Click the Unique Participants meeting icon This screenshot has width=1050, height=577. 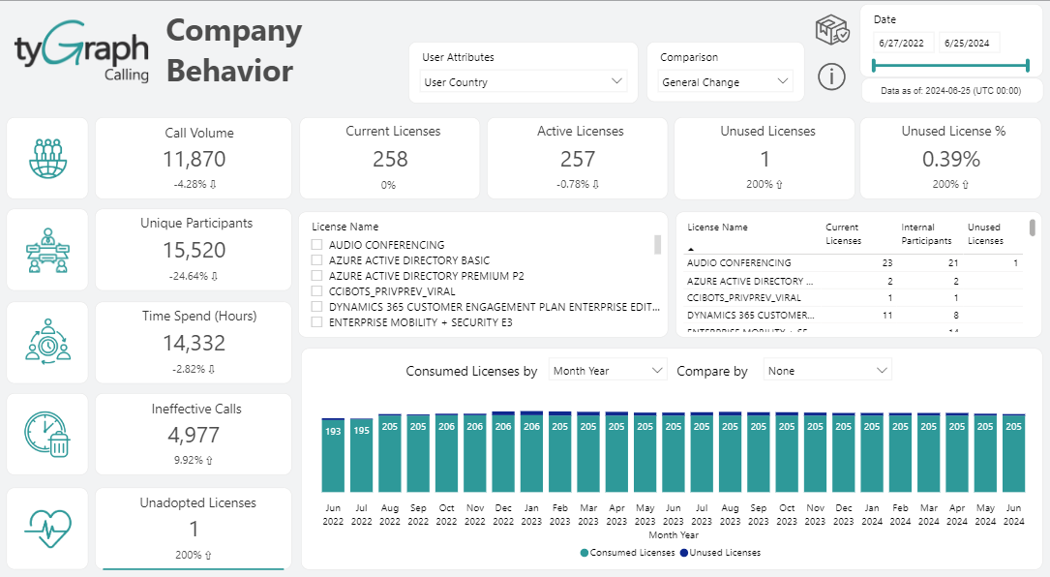click(47, 250)
